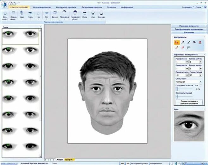This screenshot has width=208, height=165.
Task: Open finger size dropdown
Action: point(200,75)
